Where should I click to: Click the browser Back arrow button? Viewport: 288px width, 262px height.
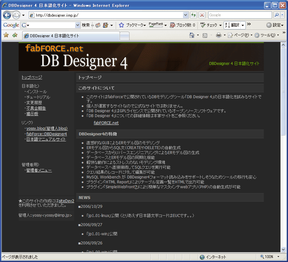coord(7,15)
